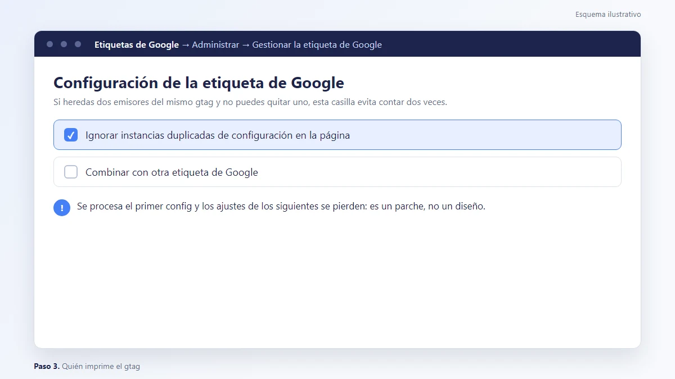Screen dimensions: 675x379
Task: Open Etiquetas de Google breadcrumb
Action: point(137,44)
